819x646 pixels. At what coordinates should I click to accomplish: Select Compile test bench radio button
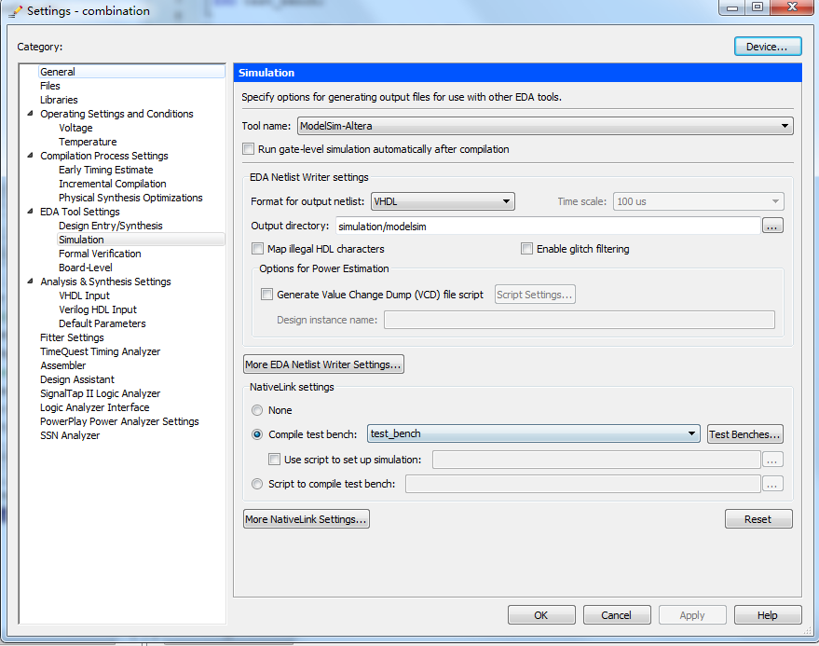(x=257, y=434)
